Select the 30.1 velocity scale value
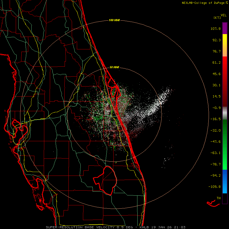Image resolution: width=229 pixels, height=229 pixels. pyautogui.click(x=217, y=85)
